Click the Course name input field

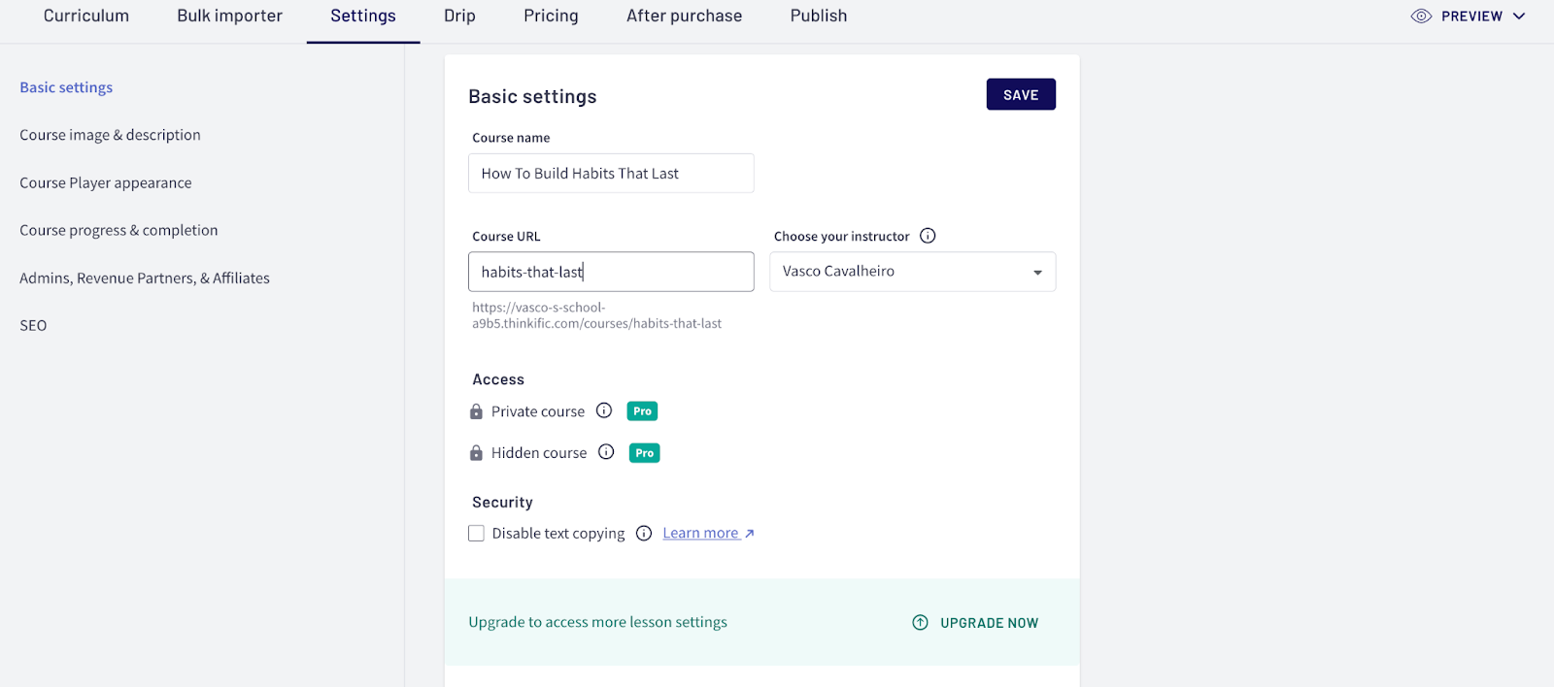611,174
